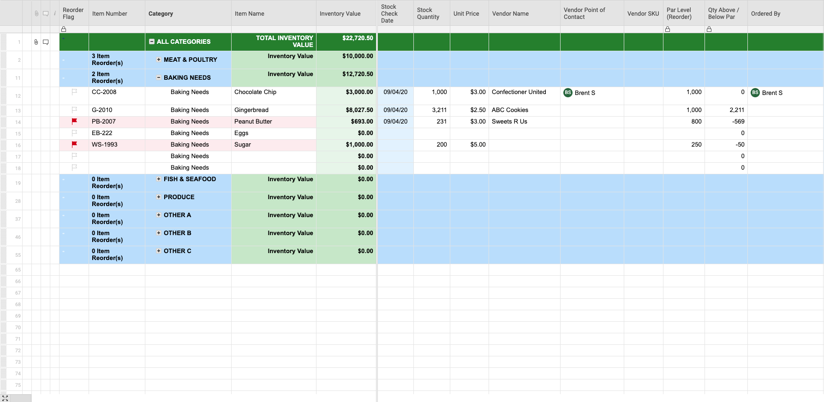
Task: Click item number CC-2008
Action: click(x=104, y=92)
